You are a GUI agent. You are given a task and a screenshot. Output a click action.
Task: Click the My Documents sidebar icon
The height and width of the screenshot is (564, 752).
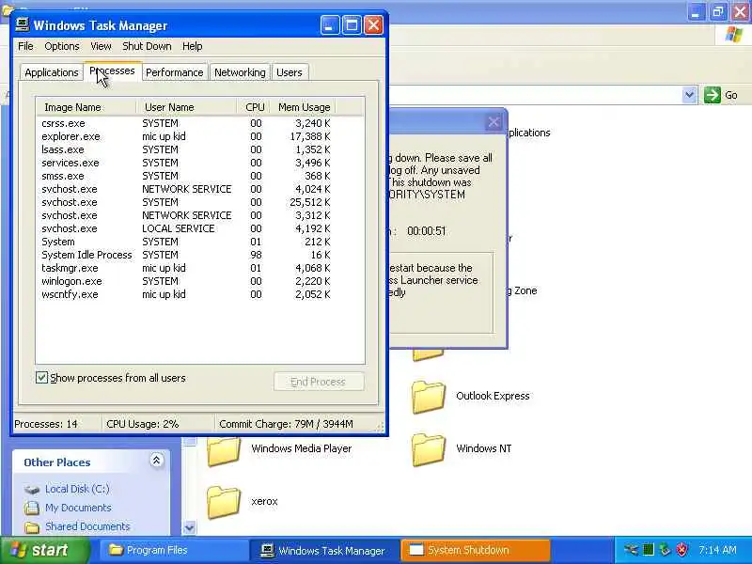click(x=32, y=508)
